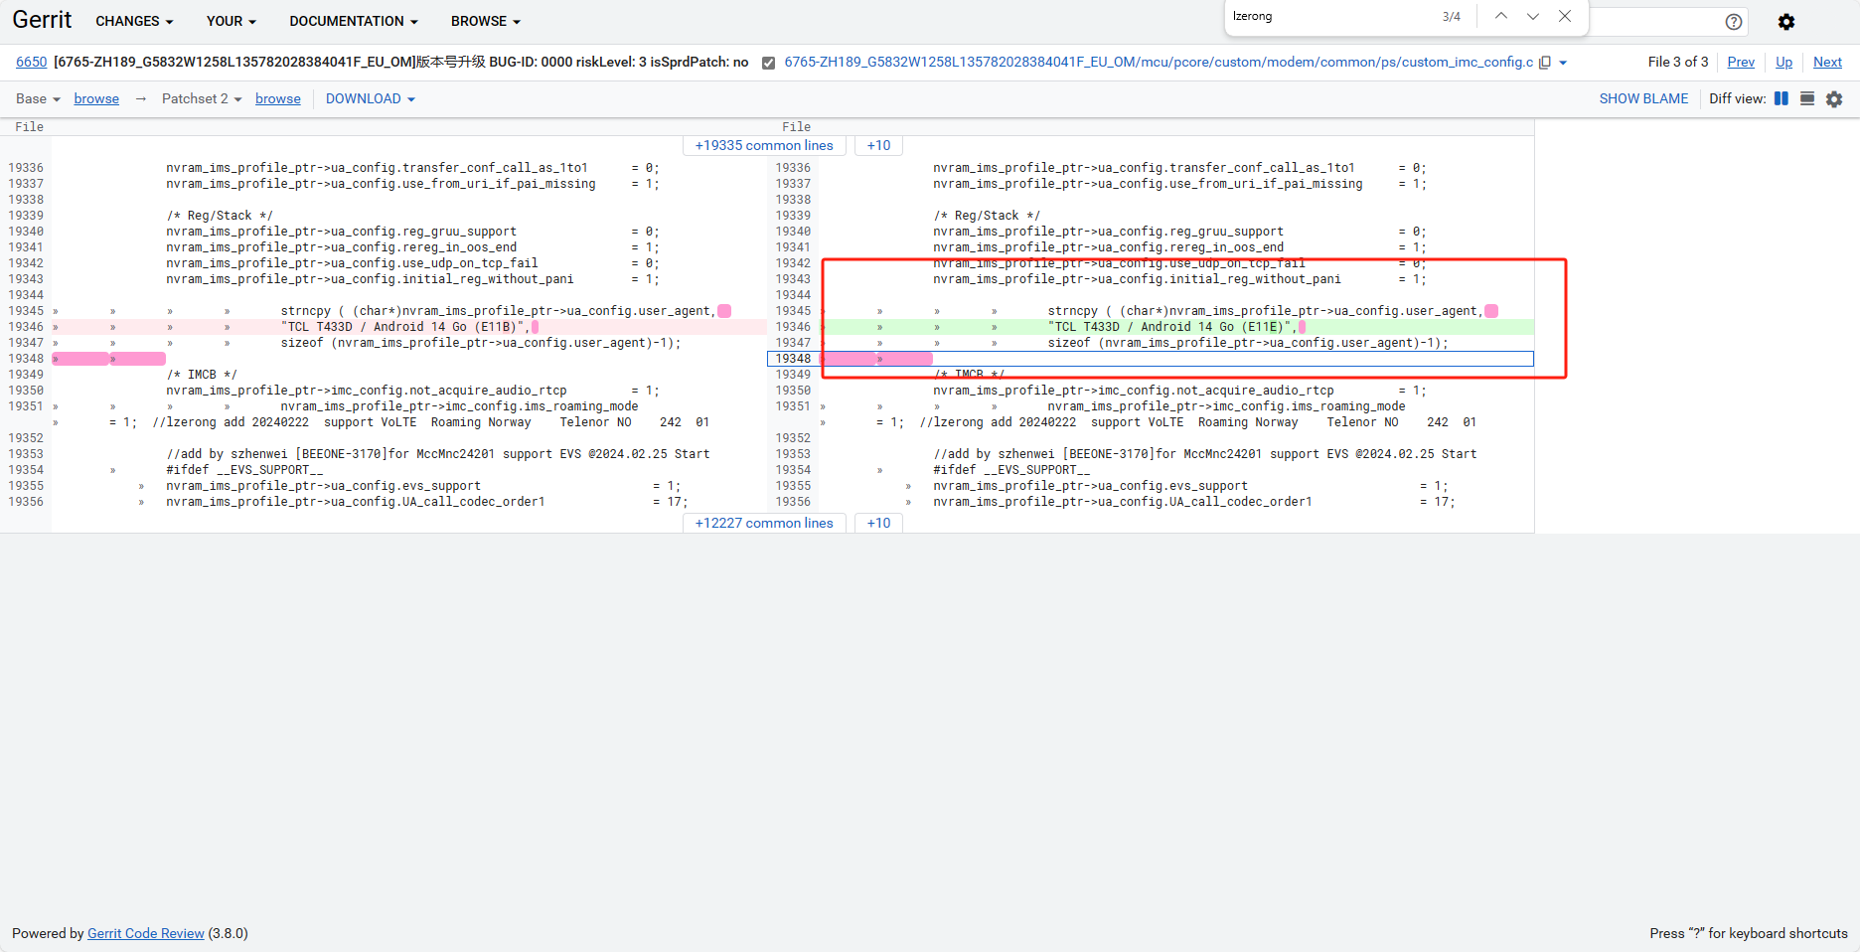Click browse link next to Base
The image size is (1860, 952).
click(96, 98)
